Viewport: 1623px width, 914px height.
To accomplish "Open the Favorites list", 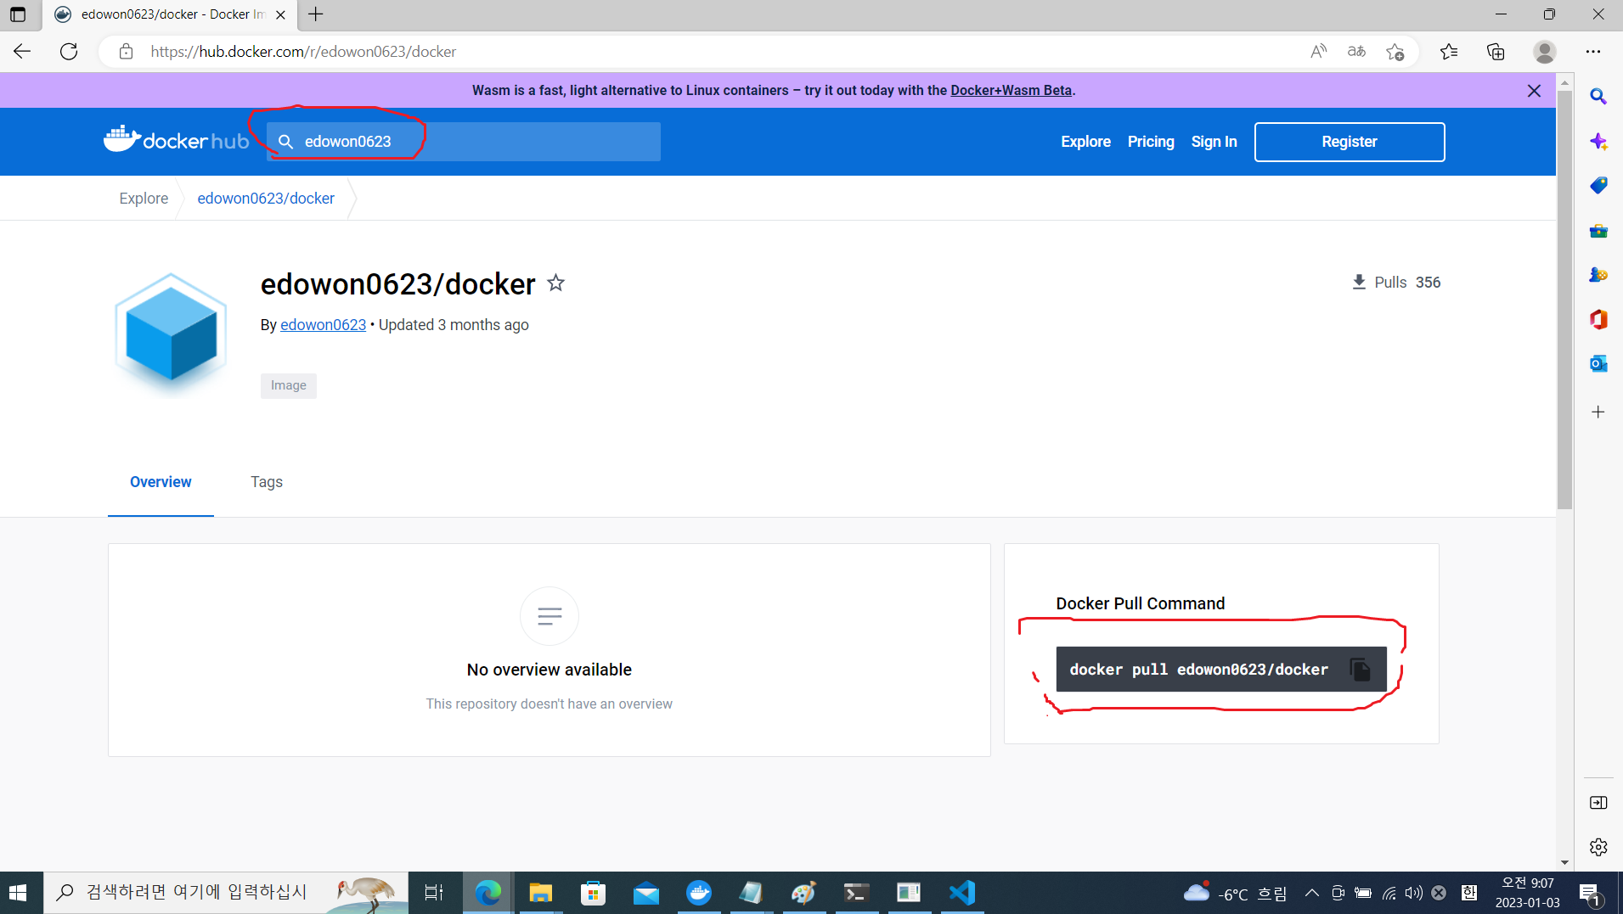I will point(1449,51).
